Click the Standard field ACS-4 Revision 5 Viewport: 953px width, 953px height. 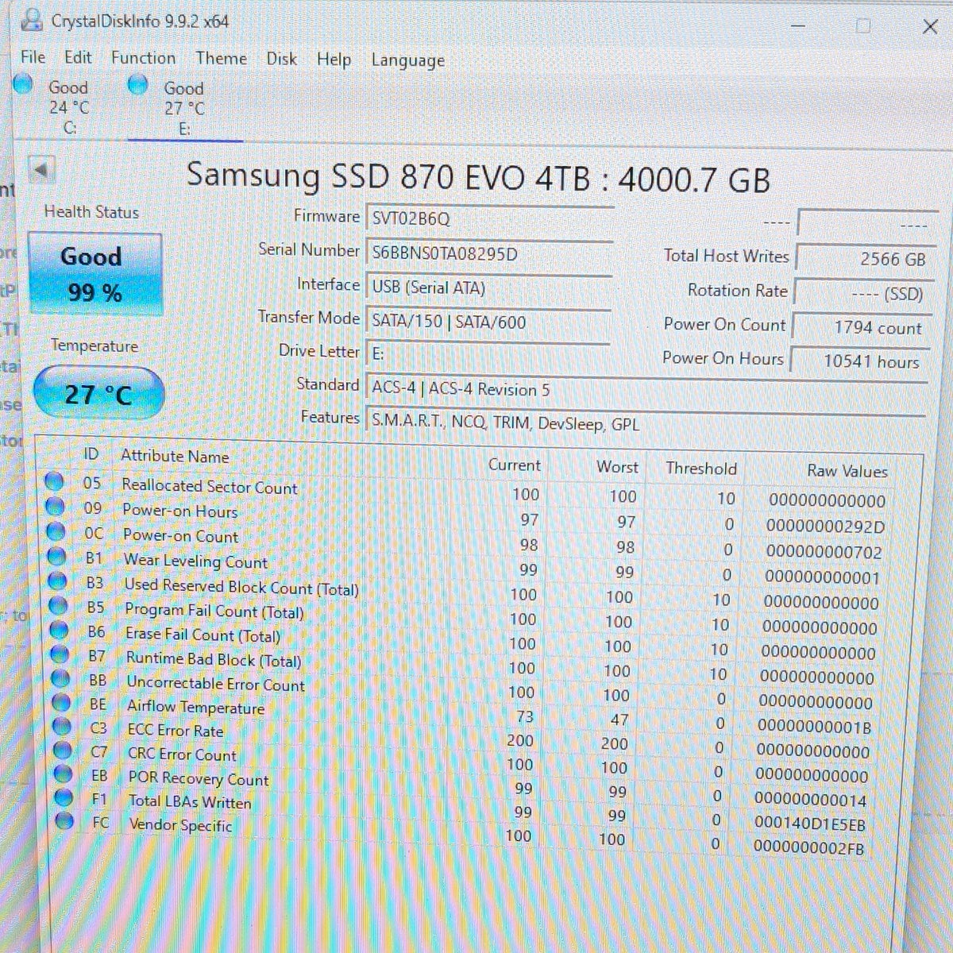(645, 391)
